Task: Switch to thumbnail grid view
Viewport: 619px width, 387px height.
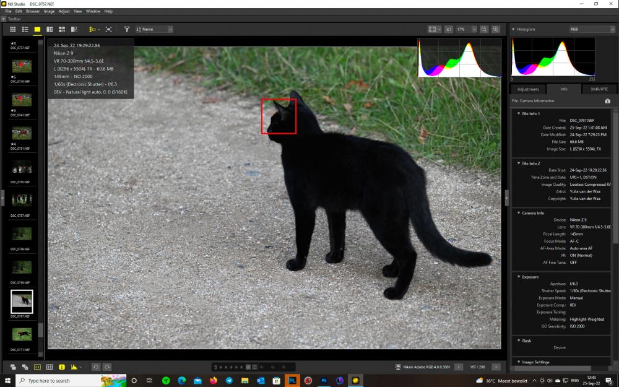Action: (x=12, y=29)
